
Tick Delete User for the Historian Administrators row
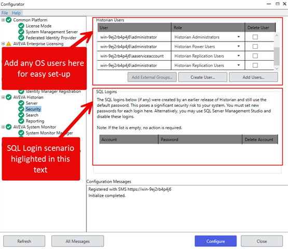point(255,37)
